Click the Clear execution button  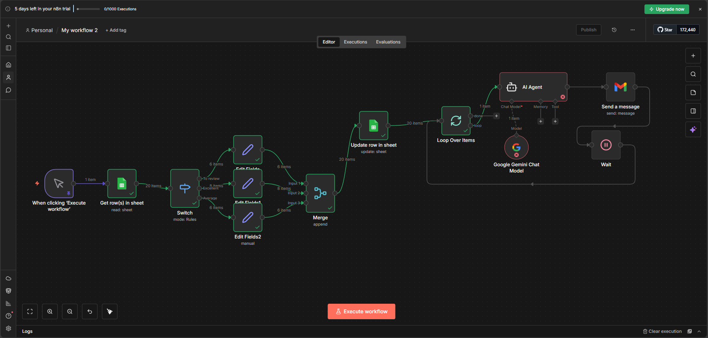[x=662, y=331]
